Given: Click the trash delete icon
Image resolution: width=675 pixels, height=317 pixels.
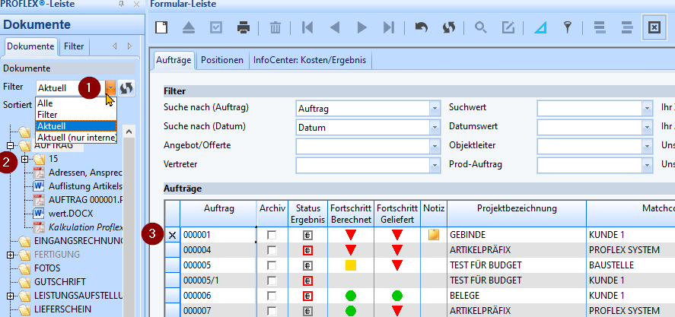Looking at the screenshot, I should tap(275, 28).
